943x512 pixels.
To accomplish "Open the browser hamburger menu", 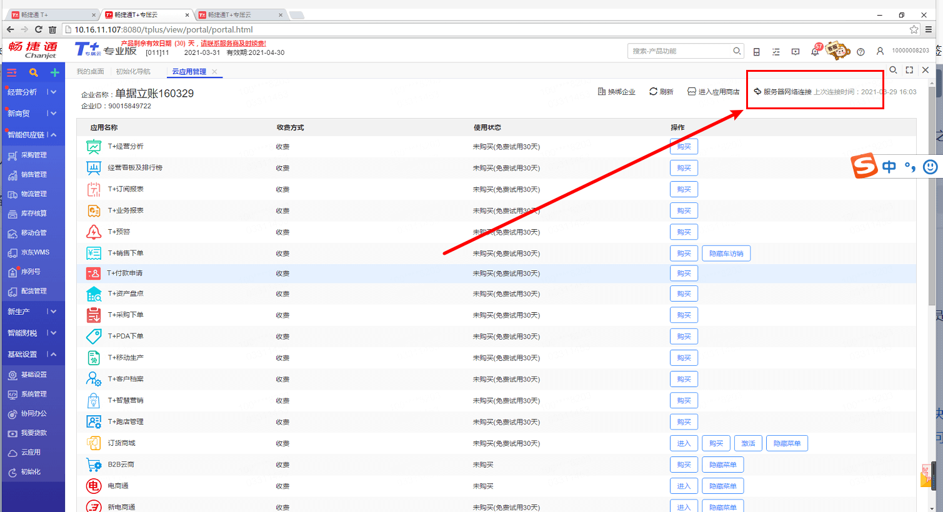I will (929, 29).
